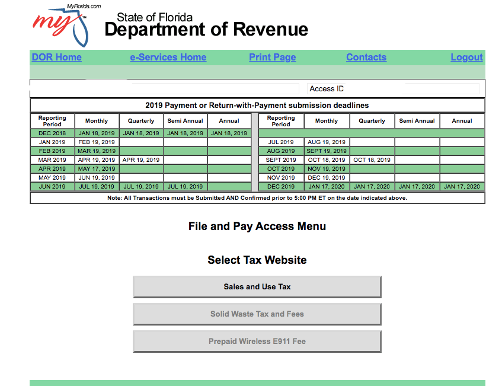502x386 pixels.
Task: Click the Select Tax Website heading
Action: point(257,260)
